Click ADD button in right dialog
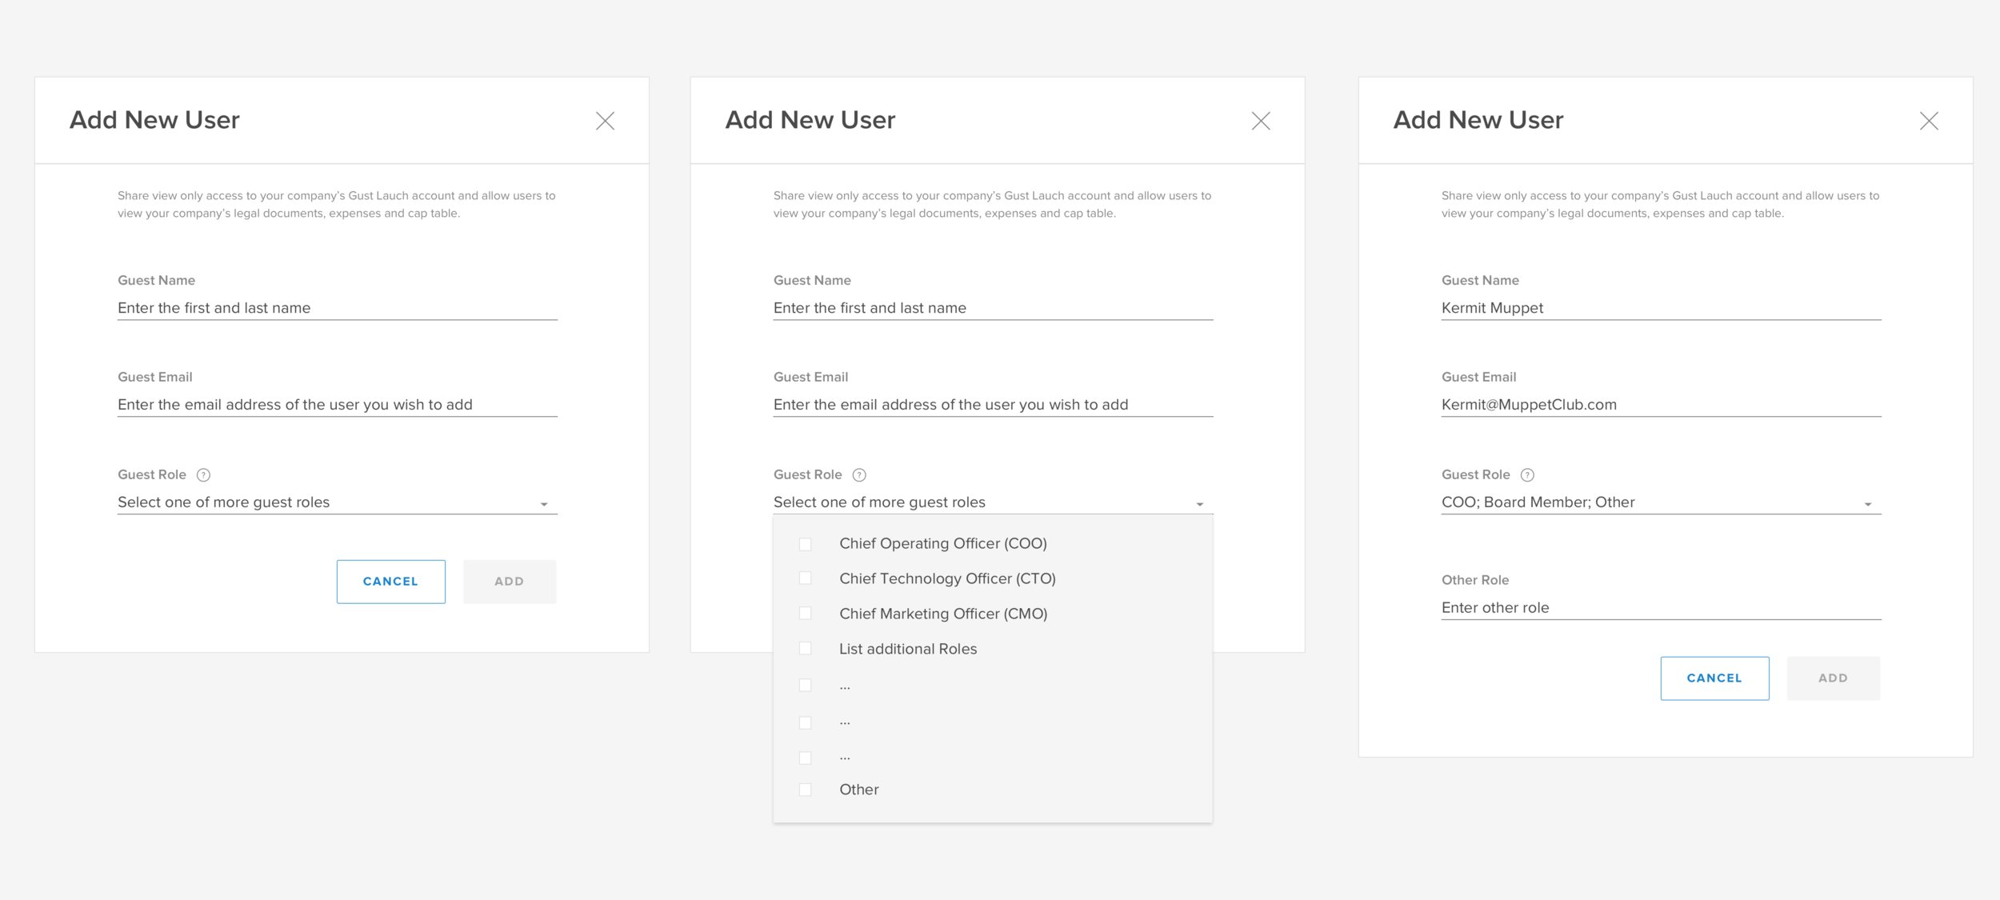Screen dimensions: 2000x900 coord(1833,678)
